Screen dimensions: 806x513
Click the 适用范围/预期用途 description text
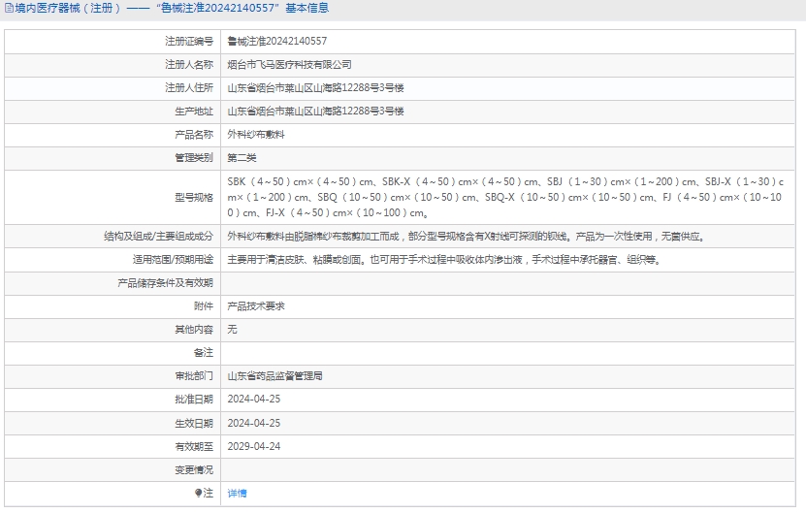443,260
